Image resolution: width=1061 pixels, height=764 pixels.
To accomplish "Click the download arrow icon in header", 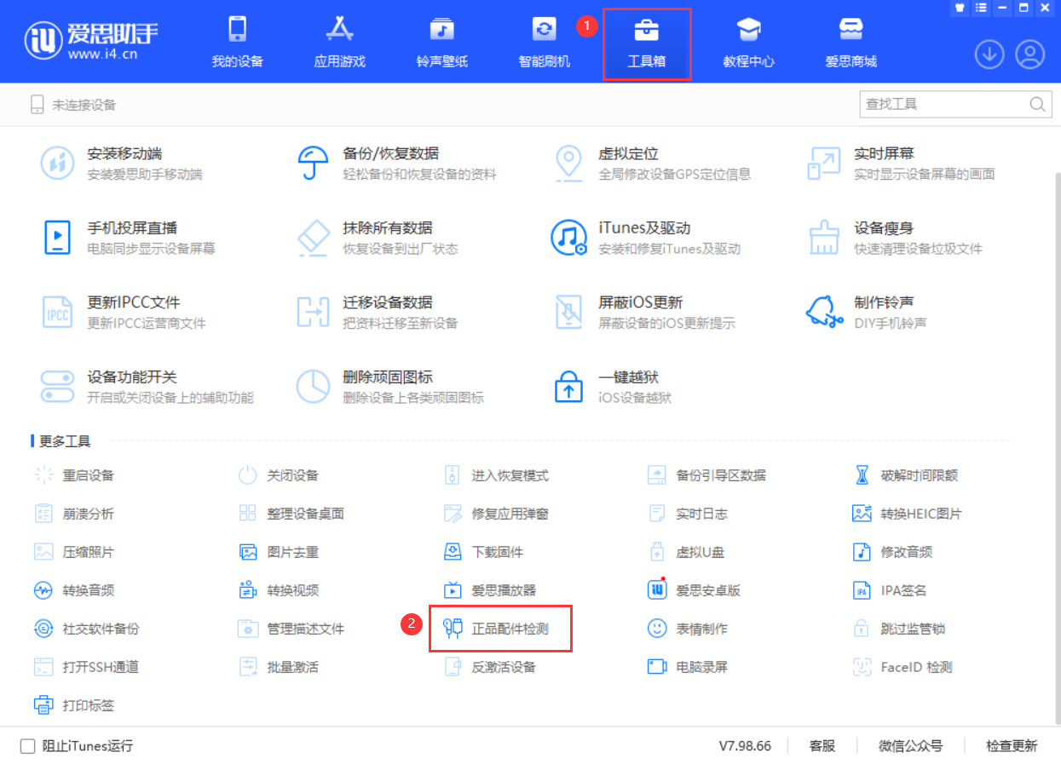I will pyautogui.click(x=989, y=55).
